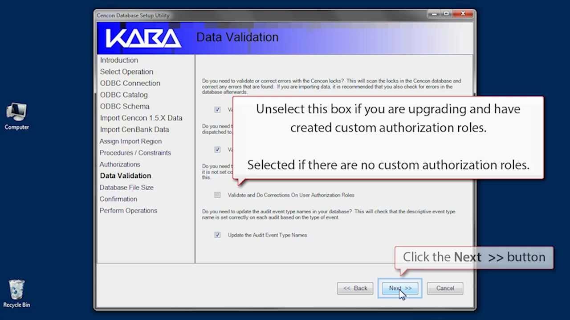Go back with the << Back button
The image size is (570, 320).
pyautogui.click(x=355, y=288)
